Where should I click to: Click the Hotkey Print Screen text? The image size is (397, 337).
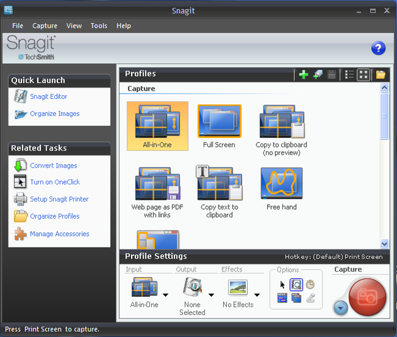(334, 257)
